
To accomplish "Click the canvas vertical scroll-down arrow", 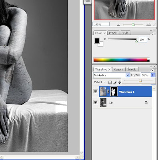I will 82,153.
